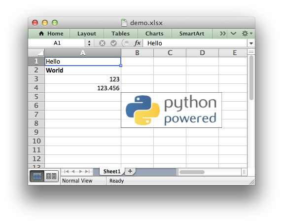Select all cells using the corner triangle

(x=36, y=53)
